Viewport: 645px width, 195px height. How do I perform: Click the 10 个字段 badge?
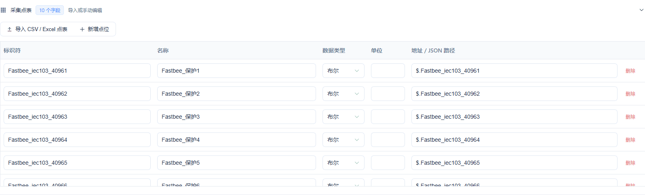point(50,10)
